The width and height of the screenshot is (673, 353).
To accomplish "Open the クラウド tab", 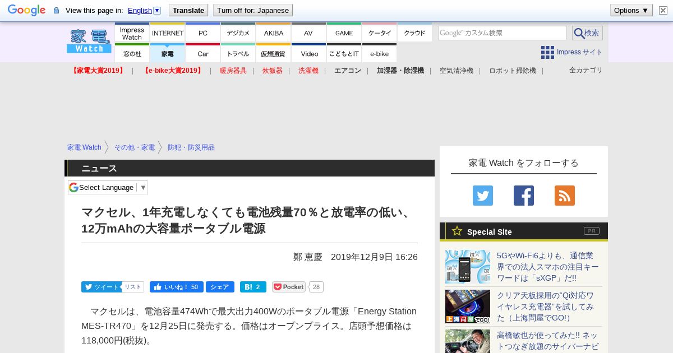I will pyautogui.click(x=414, y=33).
